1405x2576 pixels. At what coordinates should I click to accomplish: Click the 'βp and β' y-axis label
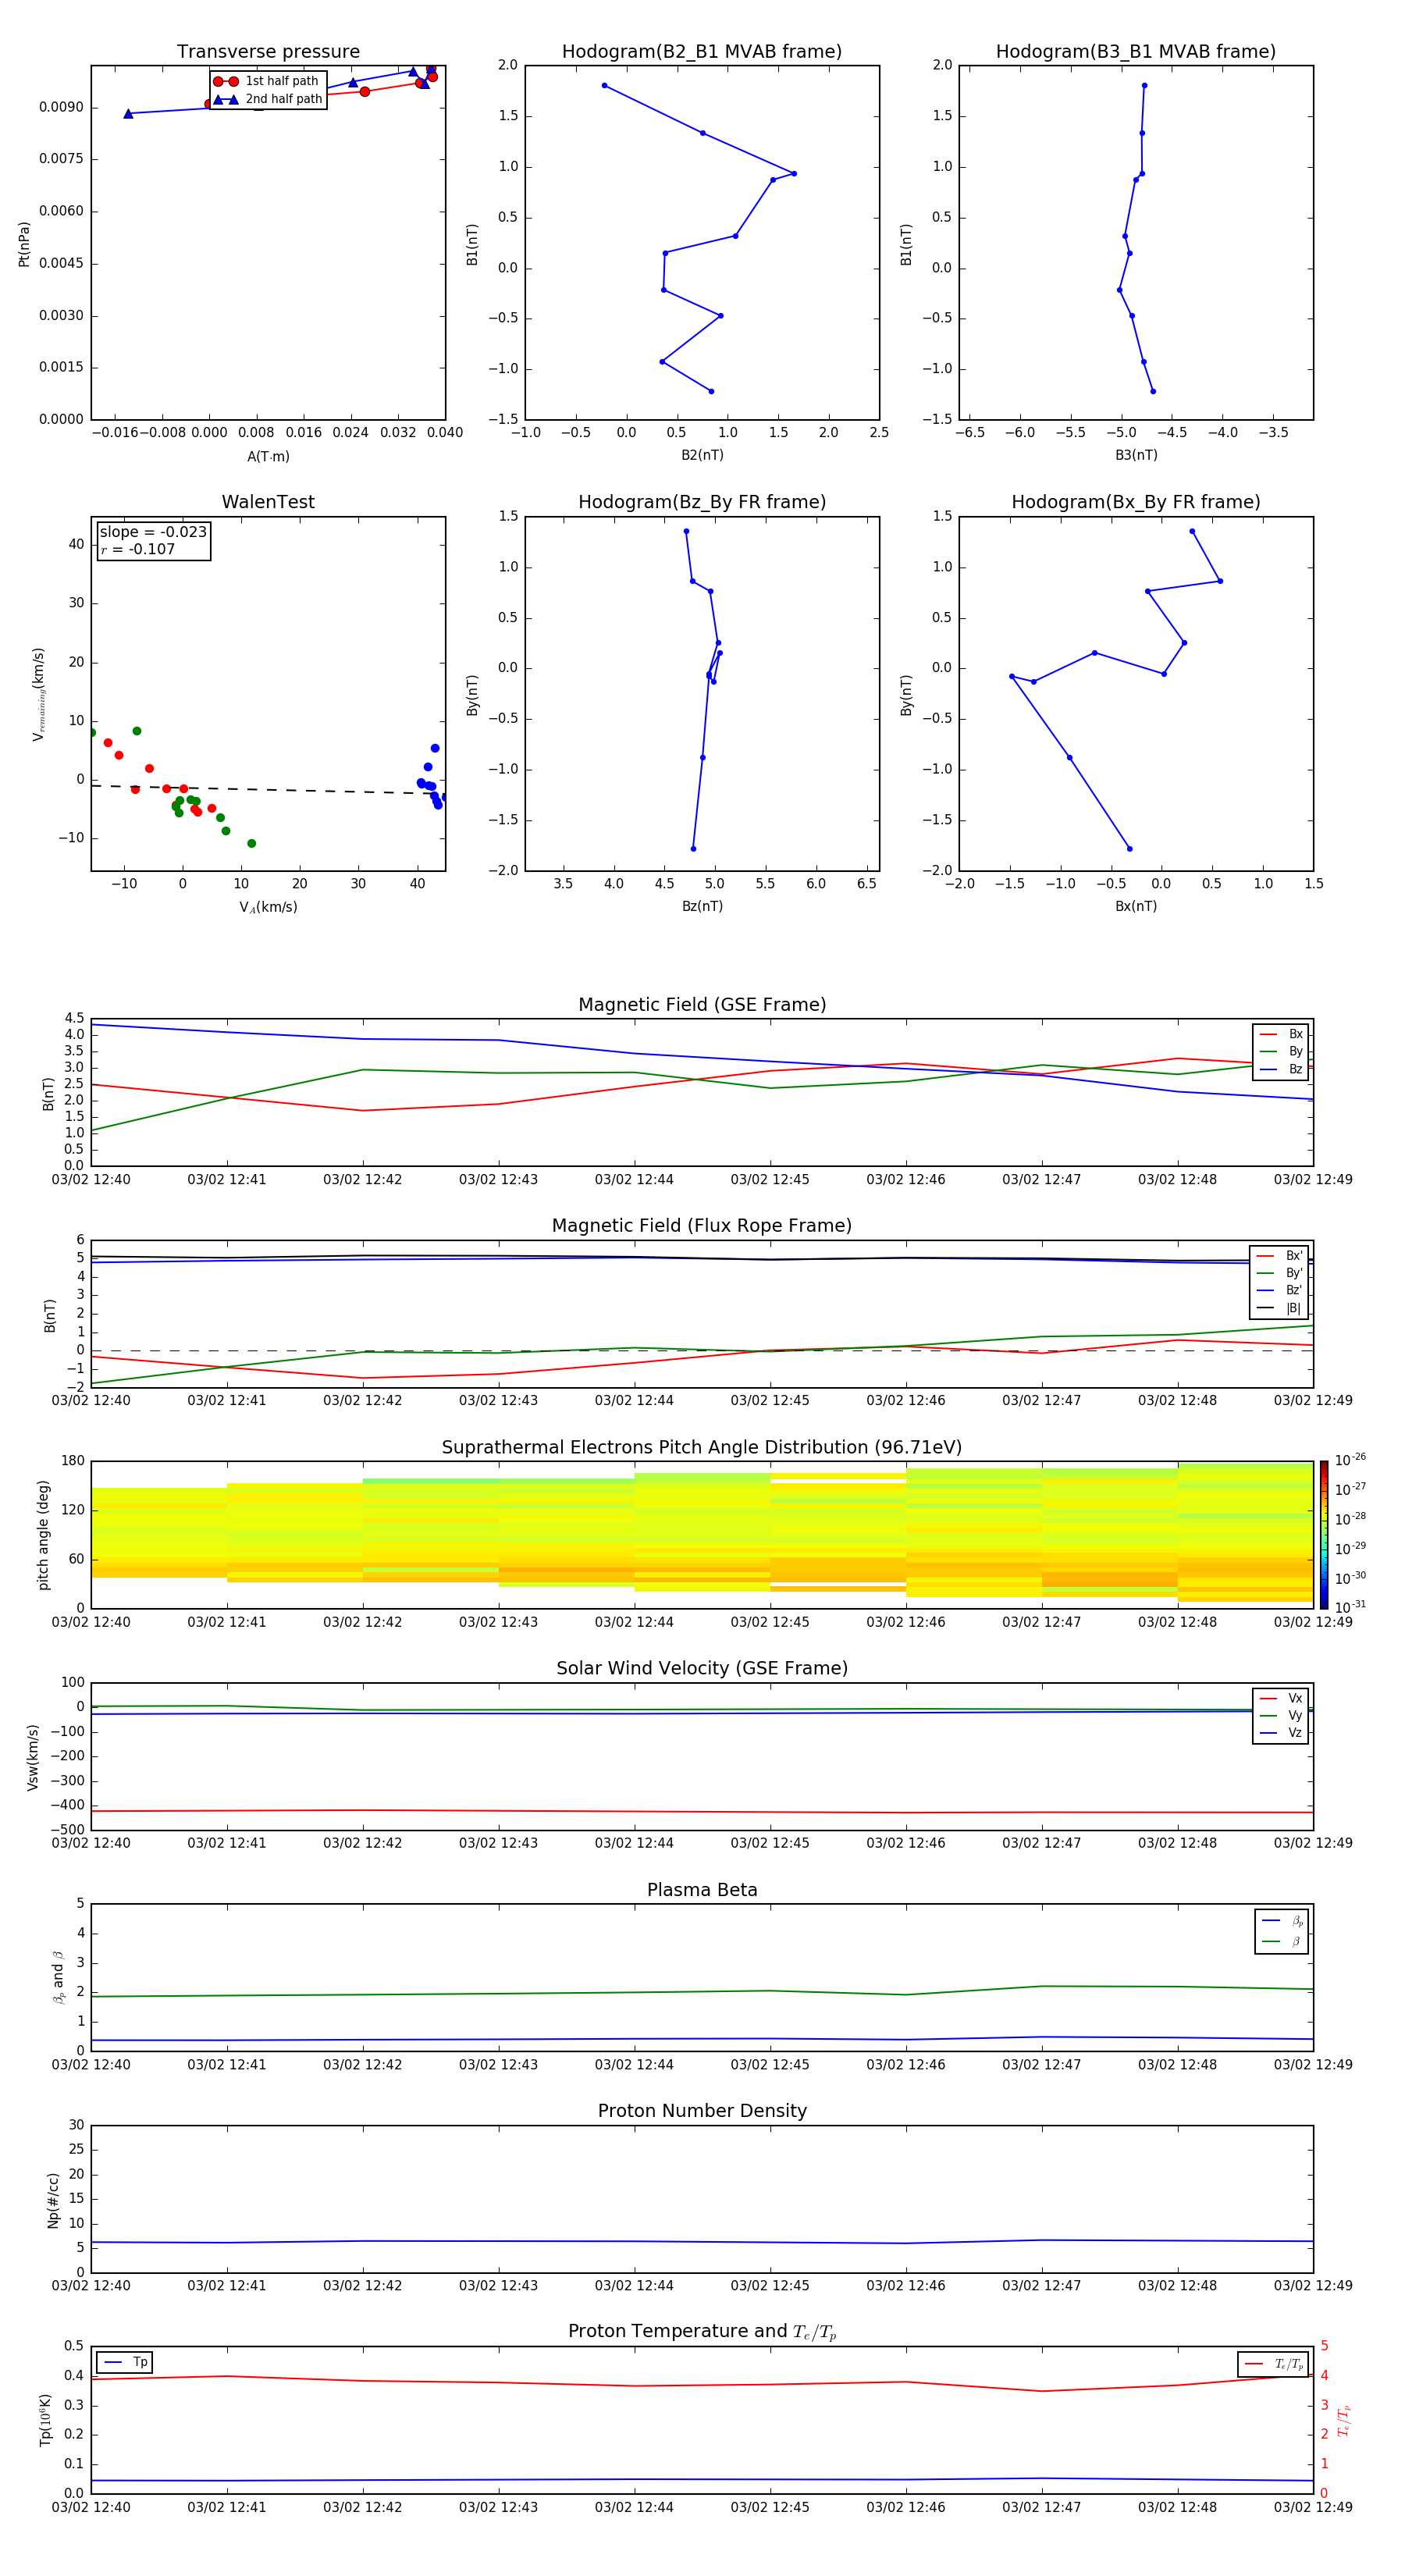click(58, 1978)
